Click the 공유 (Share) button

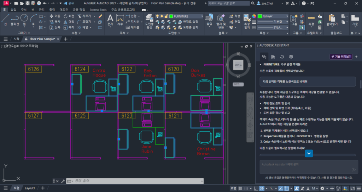[69, 4]
